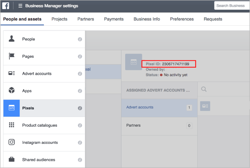Viewport: 250px width, 168px height.
Task: Click the 'Owned by:' label
Action: (x=155, y=70)
